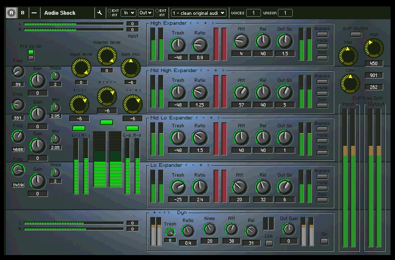395x260 pixels.
Task: Click the BW knob beside Freq 331
Action: [55, 108]
